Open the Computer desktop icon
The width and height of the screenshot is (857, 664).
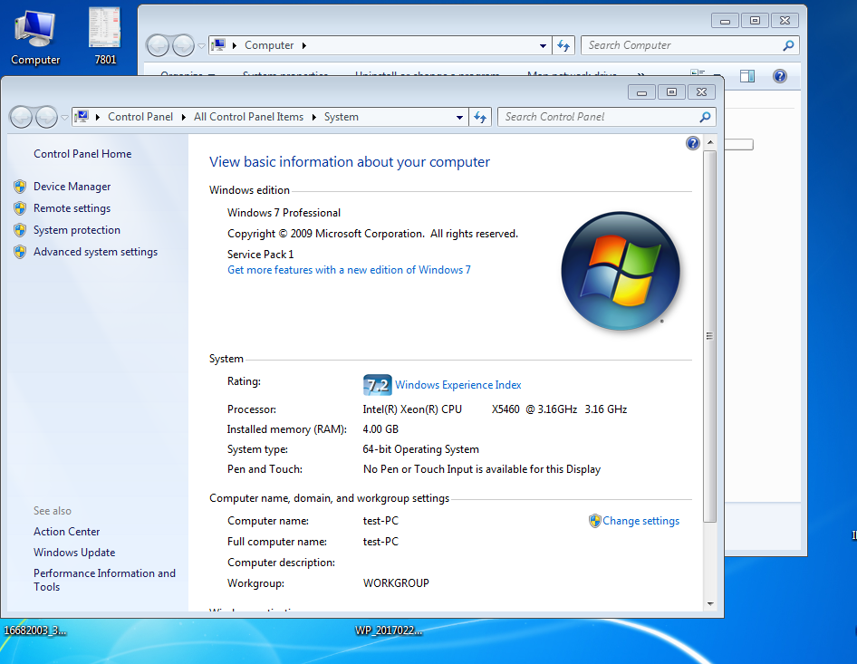click(35, 37)
